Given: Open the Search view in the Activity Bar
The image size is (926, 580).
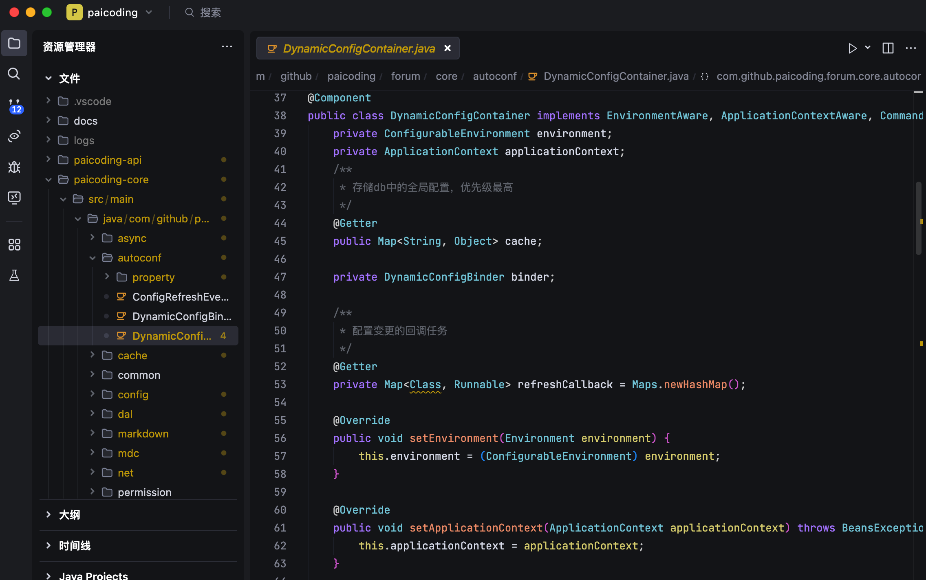Looking at the screenshot, I should tap(14, 74).
